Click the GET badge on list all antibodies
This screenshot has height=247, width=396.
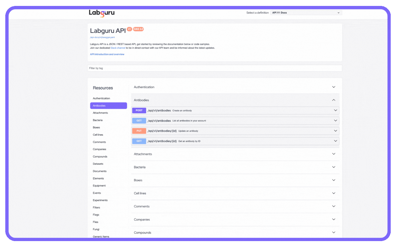click(139, 121)
